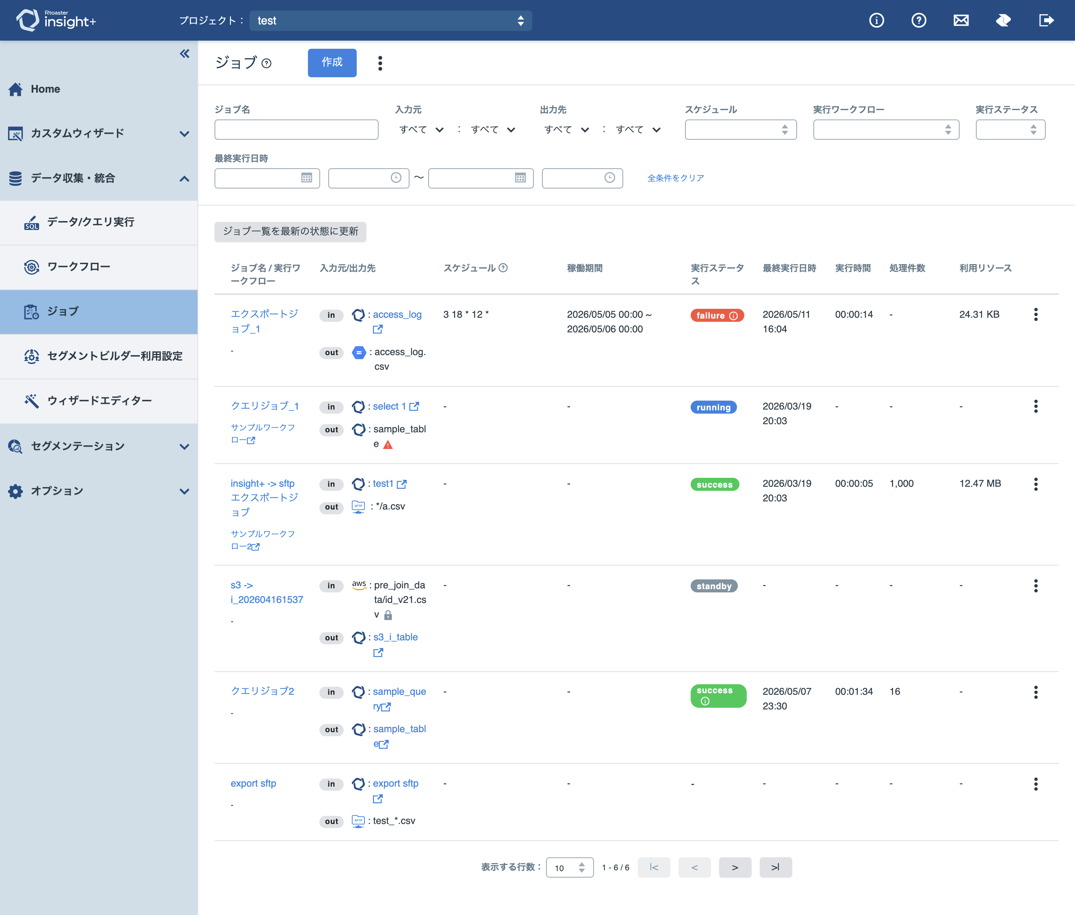Open ウィザードエディター in sidebar
Screen dimensions: 1075x915
99,401
